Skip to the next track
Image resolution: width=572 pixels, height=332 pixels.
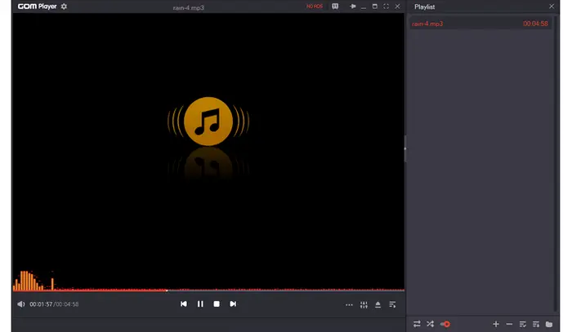(233, 304)
